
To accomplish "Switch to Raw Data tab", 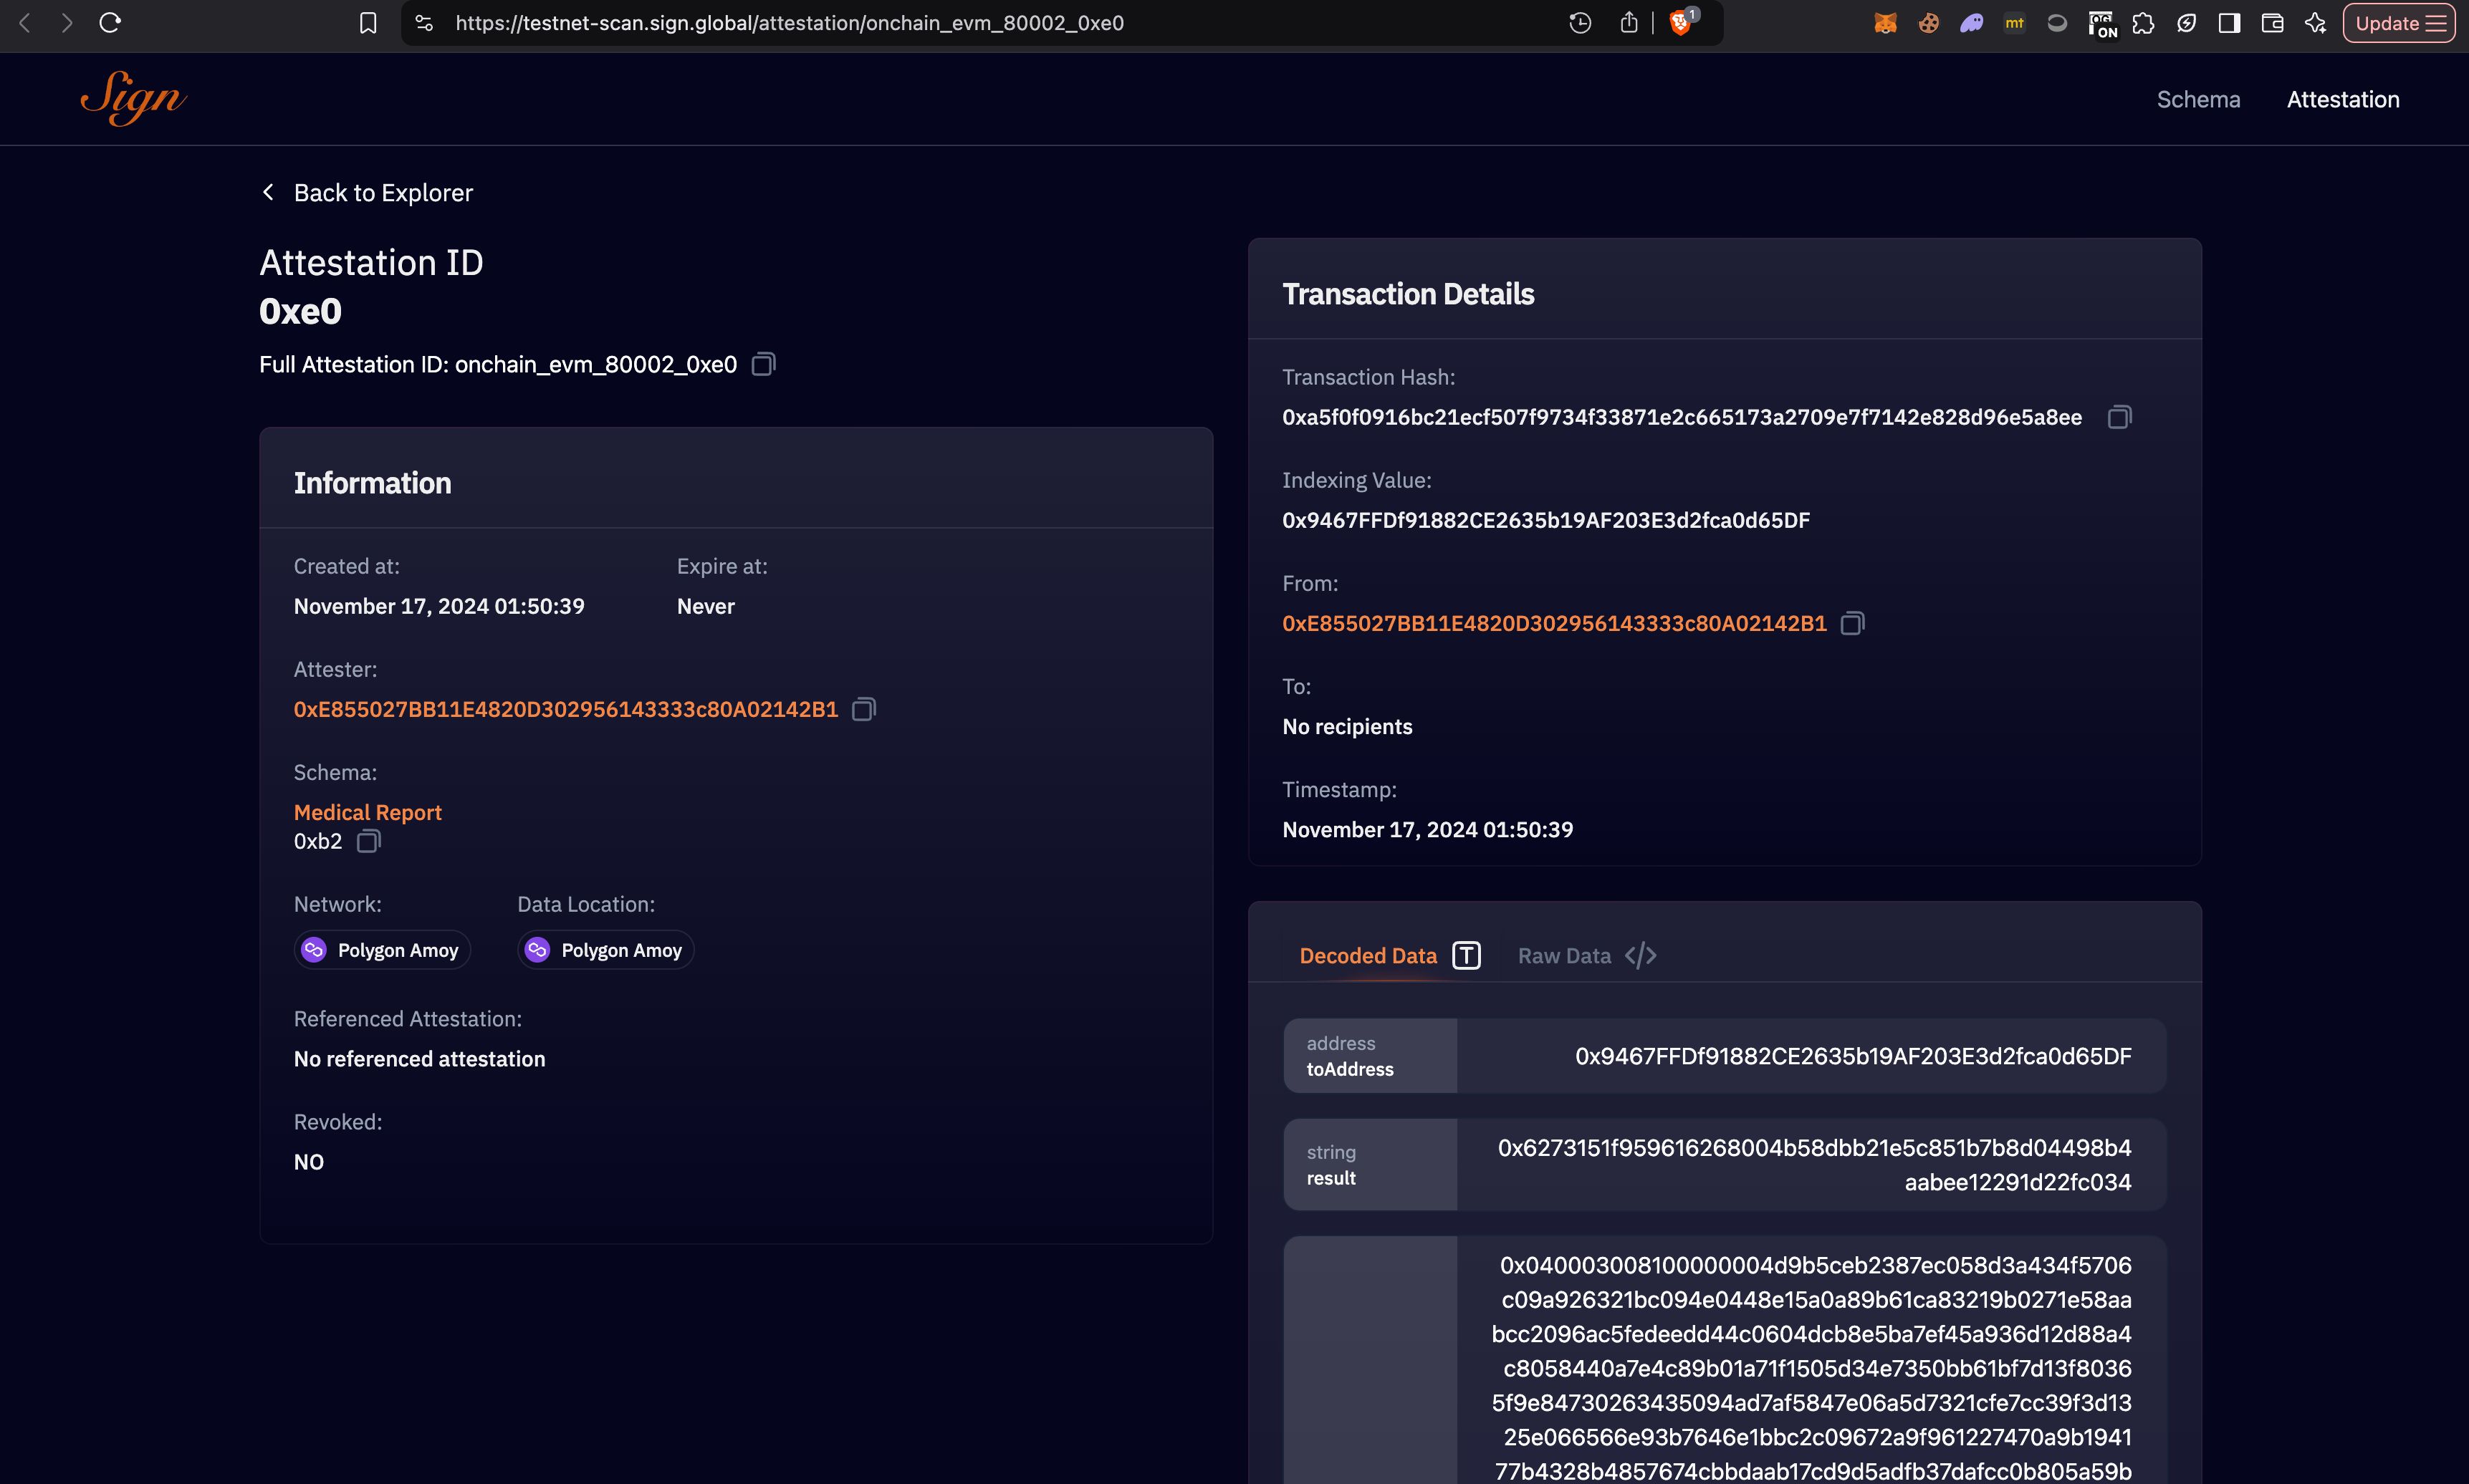I will [x=1586, y=955].
